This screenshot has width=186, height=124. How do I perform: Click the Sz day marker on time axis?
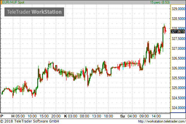tap(123, 116)
